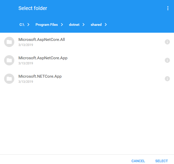Viewport: 174px width, 164px height.
Task: Select shared breadcrumb segment
Action: [x=96, y=25]
